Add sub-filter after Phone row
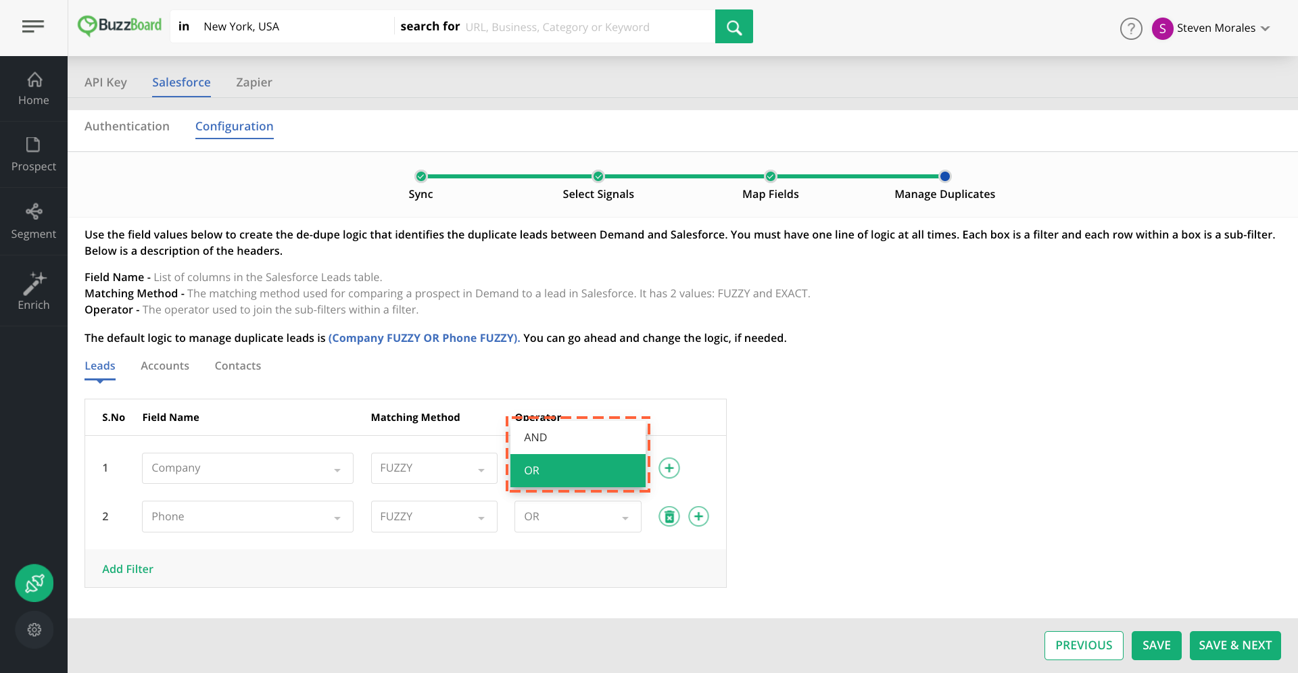 click(x=698, y=517)
